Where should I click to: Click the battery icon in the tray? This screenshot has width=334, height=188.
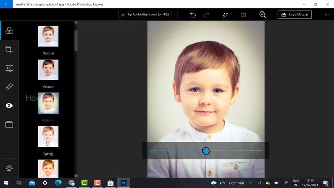pos(276,183)
